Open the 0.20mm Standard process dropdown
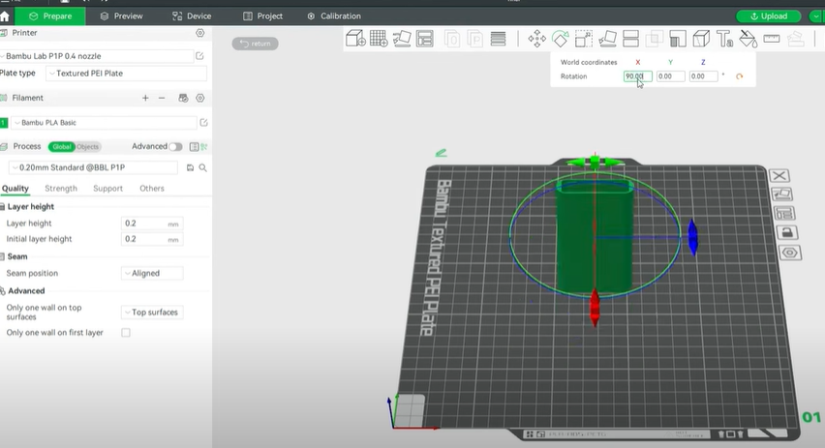This screenshot has width=825, height=448. point(93,167)
